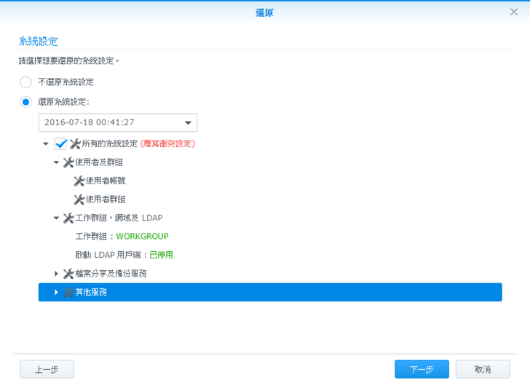Select 還原系統設定 radio button
Screen dimensions: 530x383
pos(25,102)
